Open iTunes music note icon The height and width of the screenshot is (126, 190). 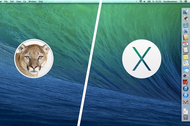click(x=186, y=89)
